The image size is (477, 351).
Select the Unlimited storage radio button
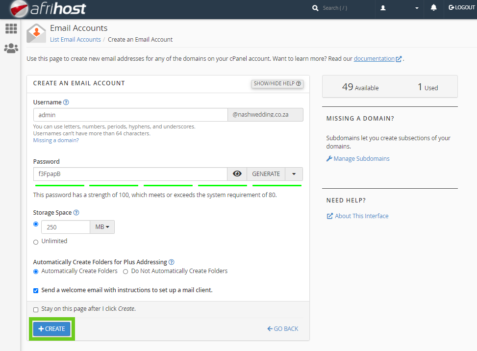pyautogui.click(x=36, y=242)
